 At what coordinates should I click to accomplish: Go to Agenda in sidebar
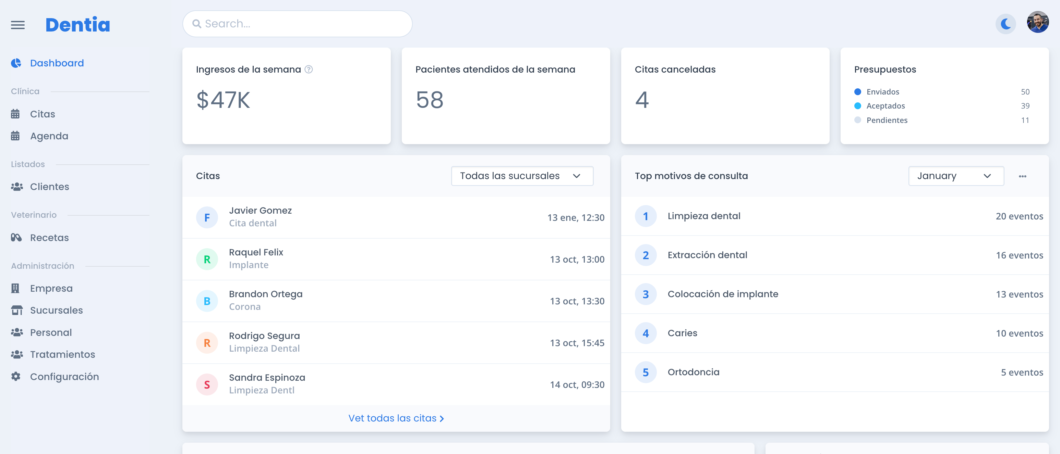pos(49,136)
